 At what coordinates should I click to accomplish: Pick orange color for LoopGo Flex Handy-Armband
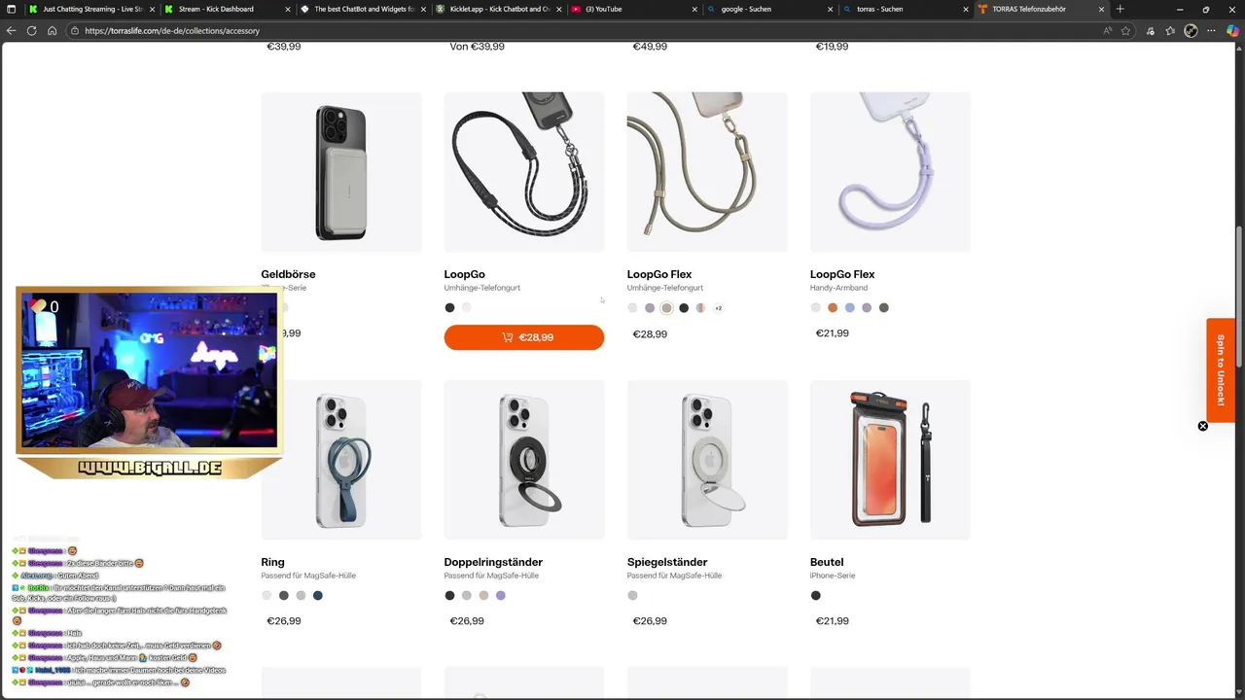click(833, 307)
